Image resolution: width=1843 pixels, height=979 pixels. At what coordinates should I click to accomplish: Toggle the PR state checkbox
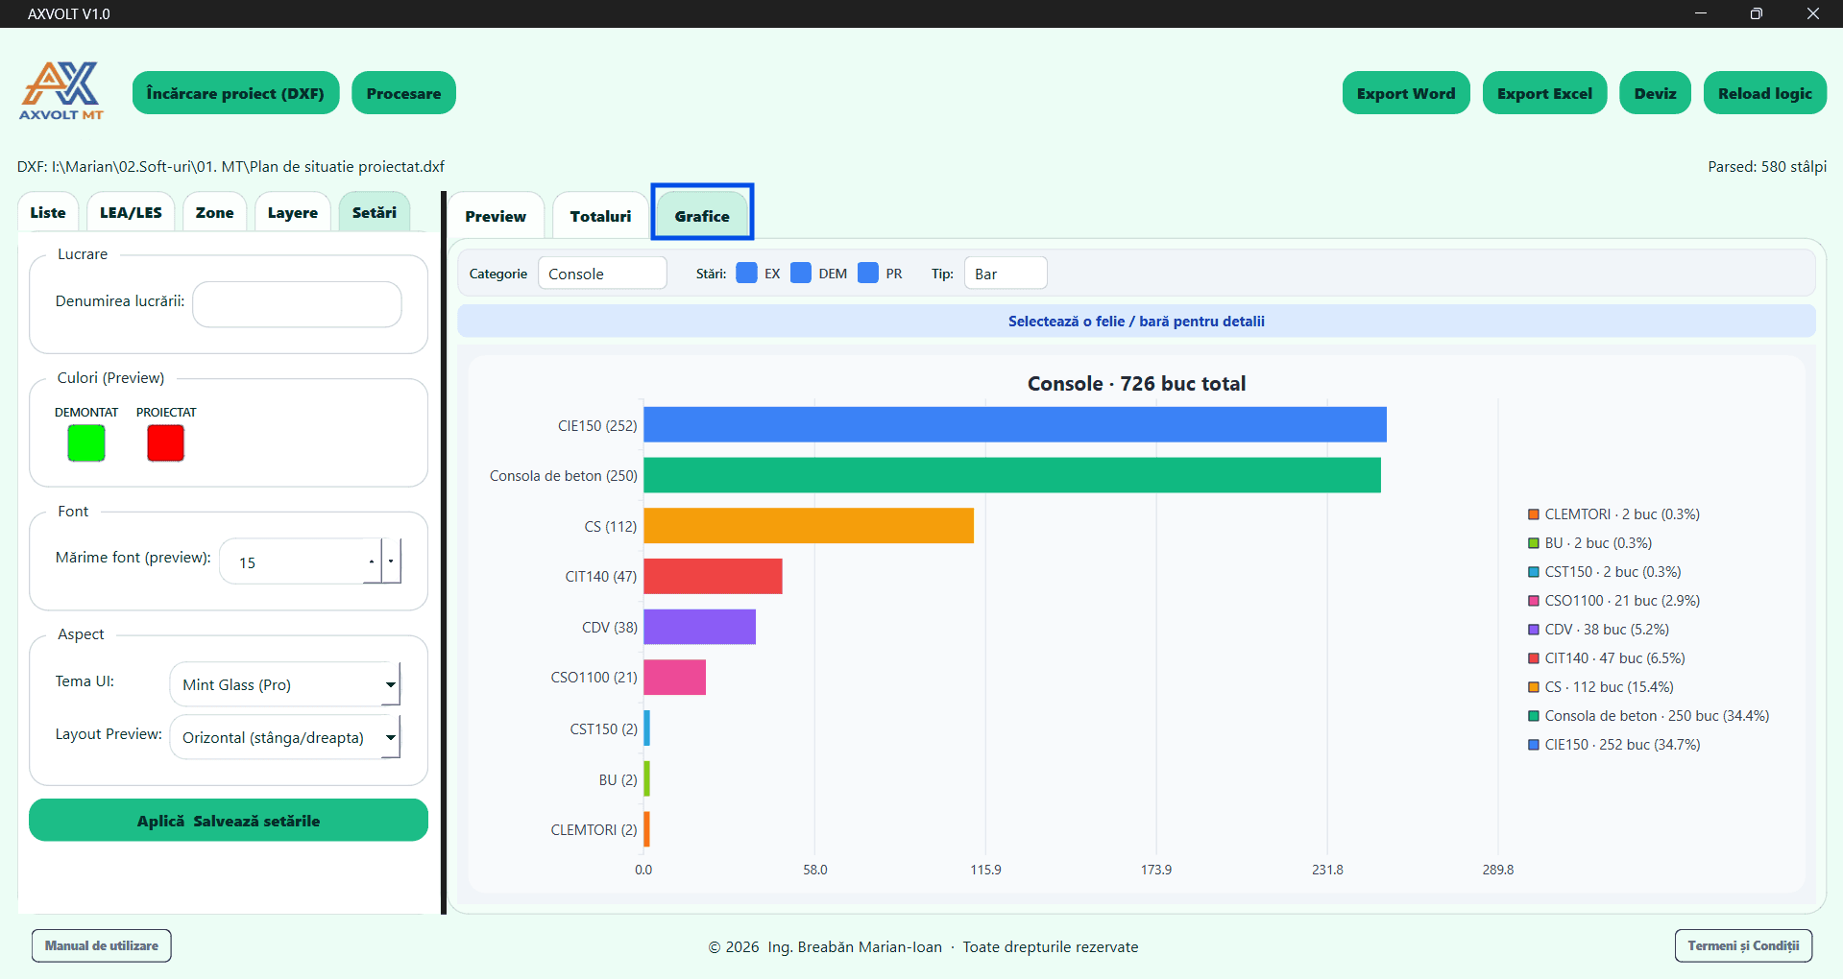coord(868,274)
